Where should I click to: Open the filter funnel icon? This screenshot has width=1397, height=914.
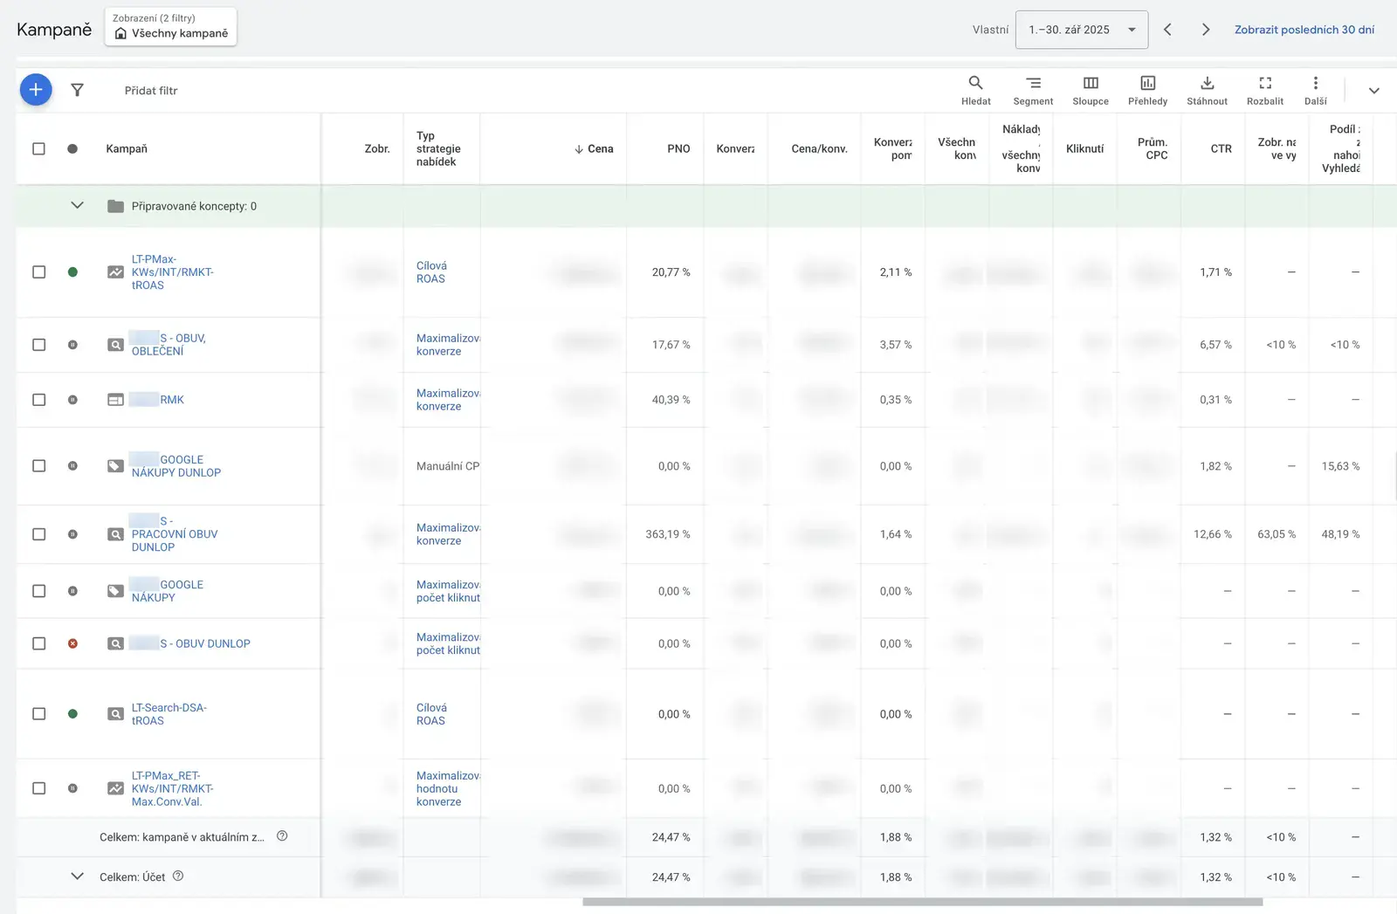point(77,90)
